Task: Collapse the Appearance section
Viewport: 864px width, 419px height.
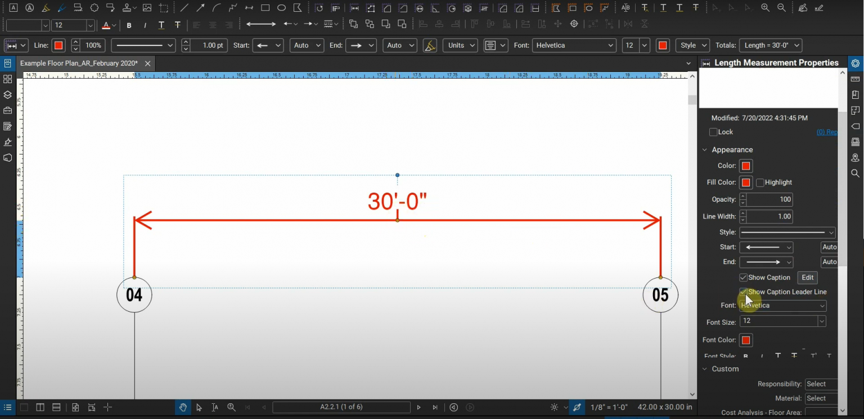Action: pyautogui.click(x=705, y=149)
